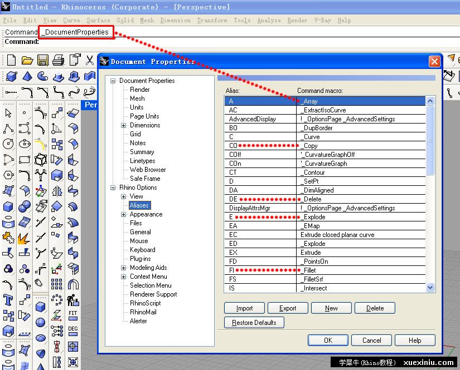Viewport: 460px width, 370px height.
Task: Expand the Modeling Aids tree node
Action: (x=124, y=268)
